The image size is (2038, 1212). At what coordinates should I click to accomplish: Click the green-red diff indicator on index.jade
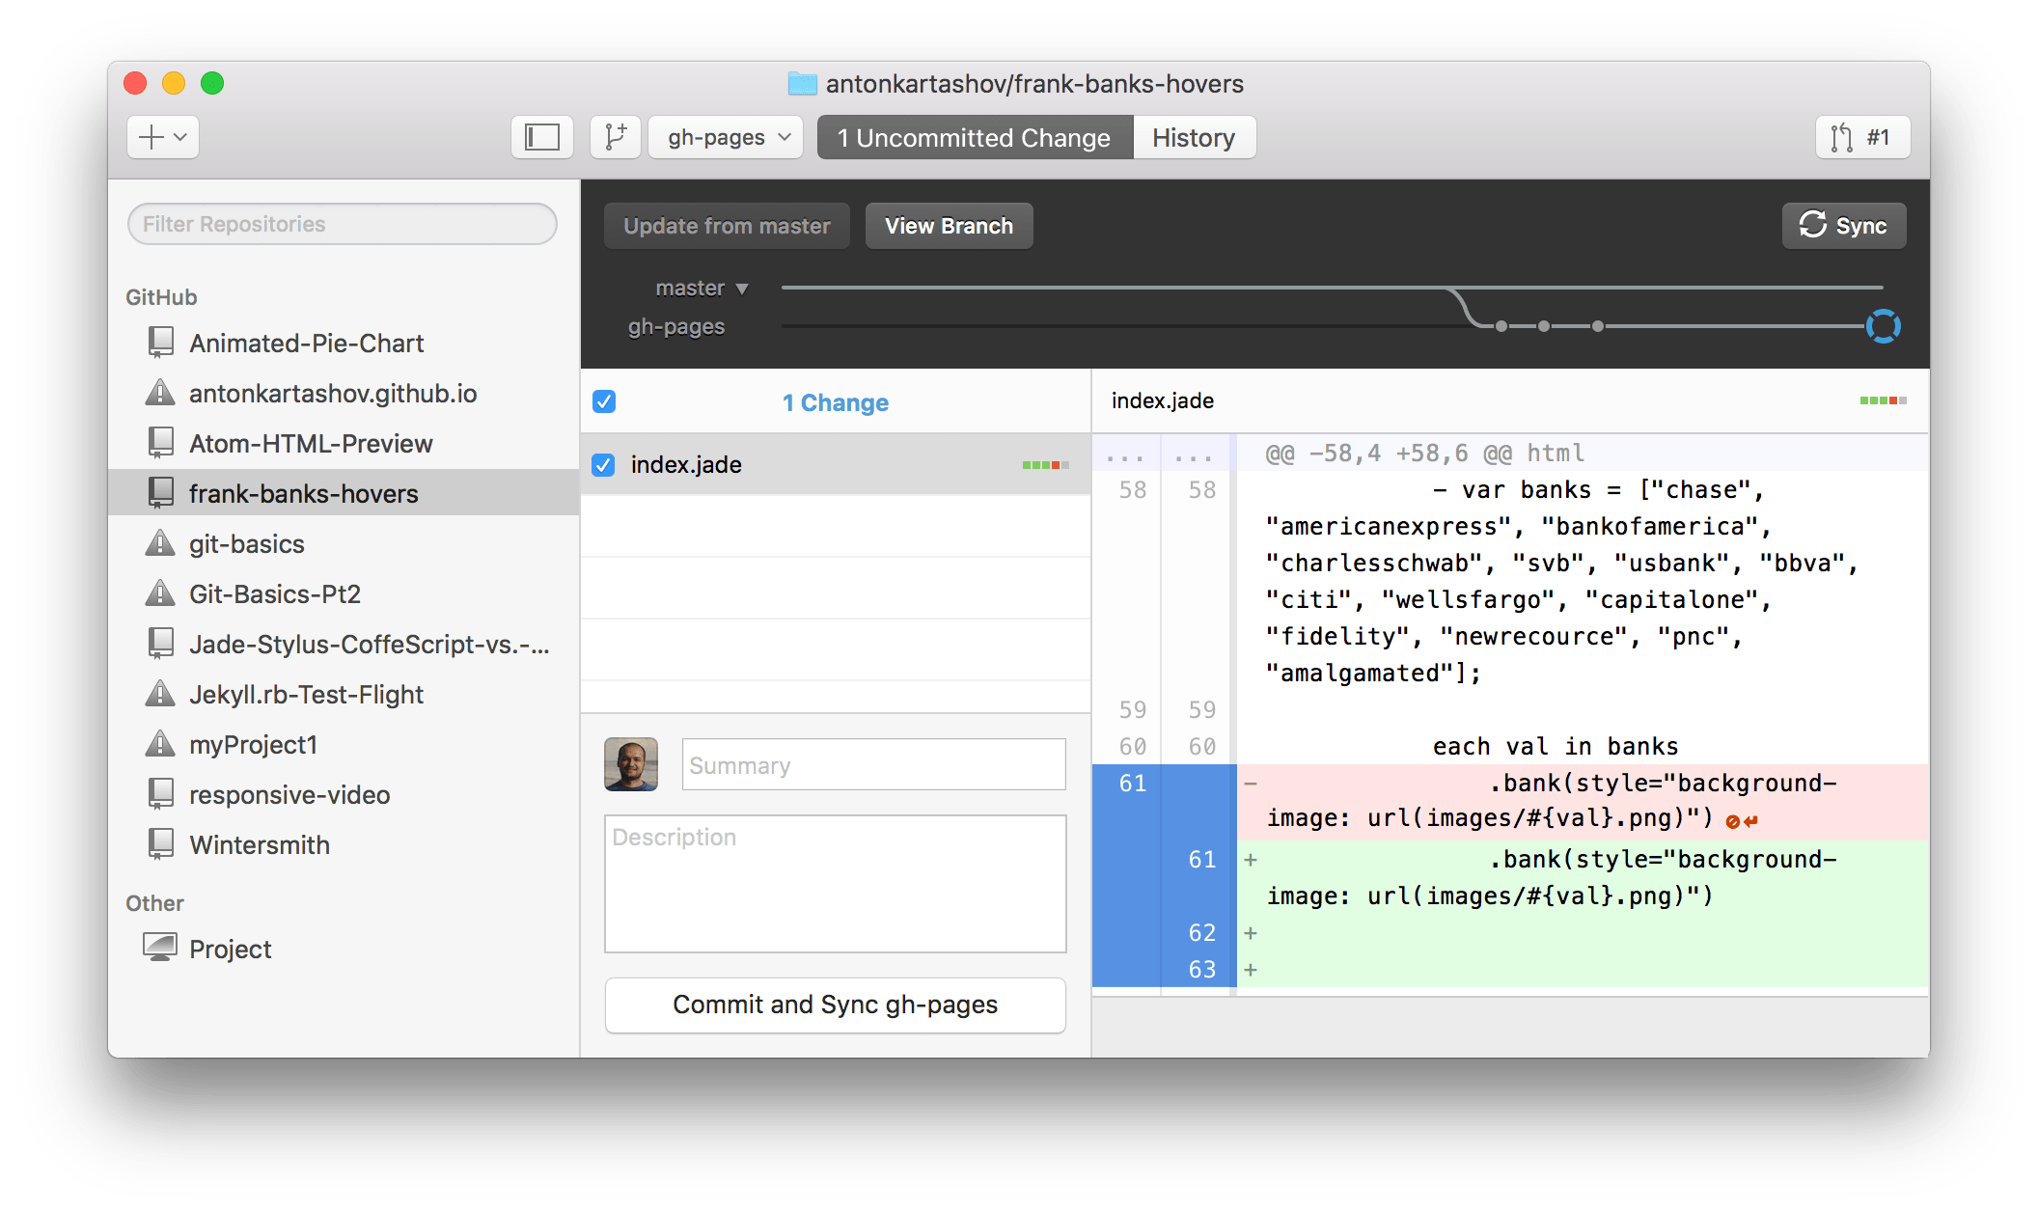point(1045,464)
